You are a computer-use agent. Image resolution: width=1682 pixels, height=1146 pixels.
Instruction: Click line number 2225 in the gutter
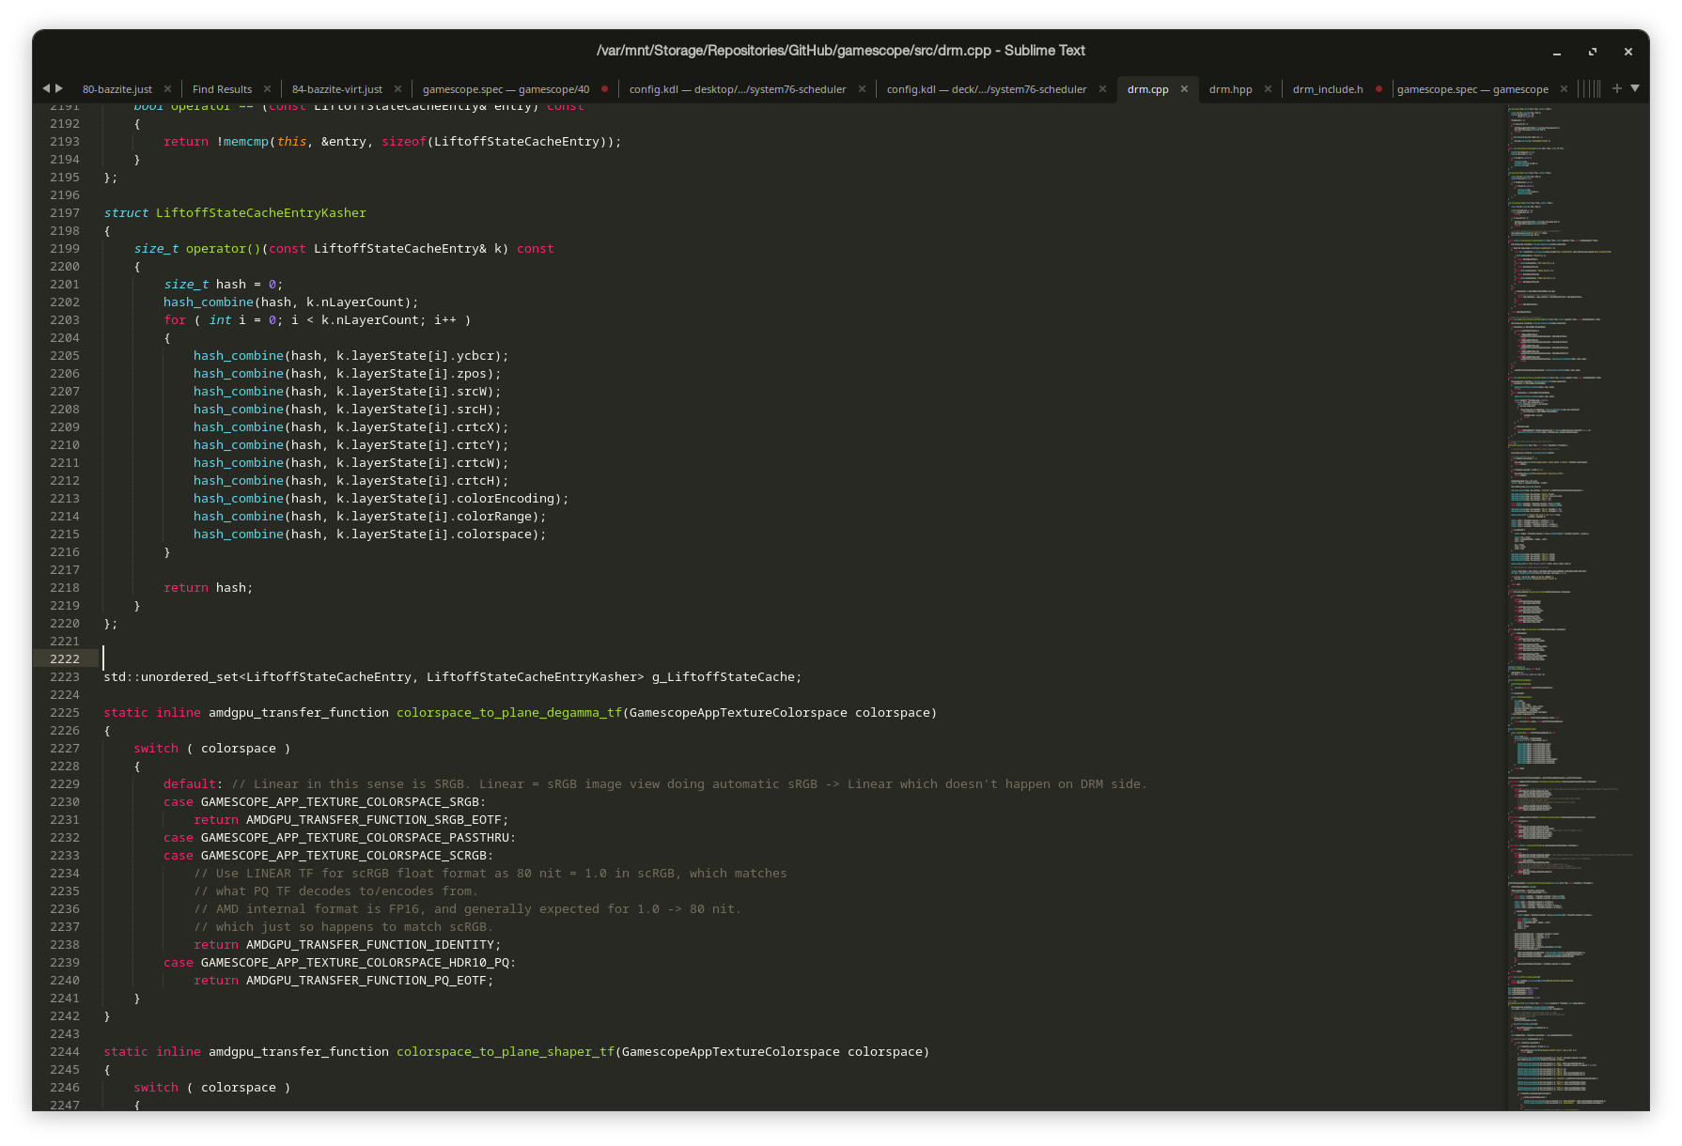pyautogui.click(x=65, y=713)
